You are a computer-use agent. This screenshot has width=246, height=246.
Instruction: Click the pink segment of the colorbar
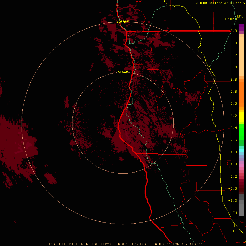point(241,166)
